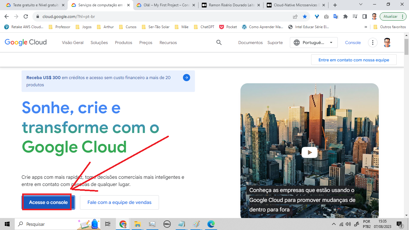The width and height of the screenshot is (409, 230).
Task: Close the Olá! – My First Project tab
Action: (193, 5)
